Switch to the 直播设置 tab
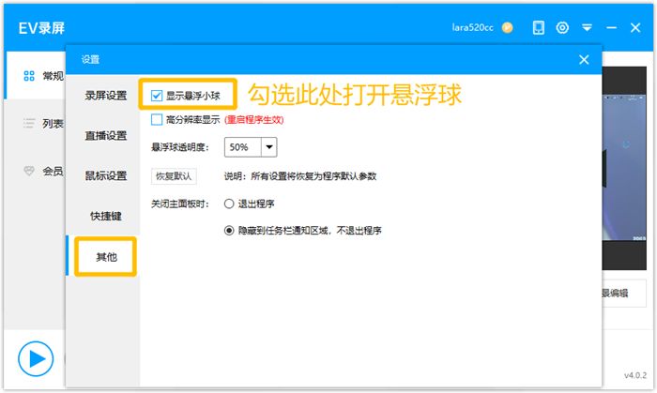The width and height of the screenshot is (657, 393). click(x=105, y=135)
